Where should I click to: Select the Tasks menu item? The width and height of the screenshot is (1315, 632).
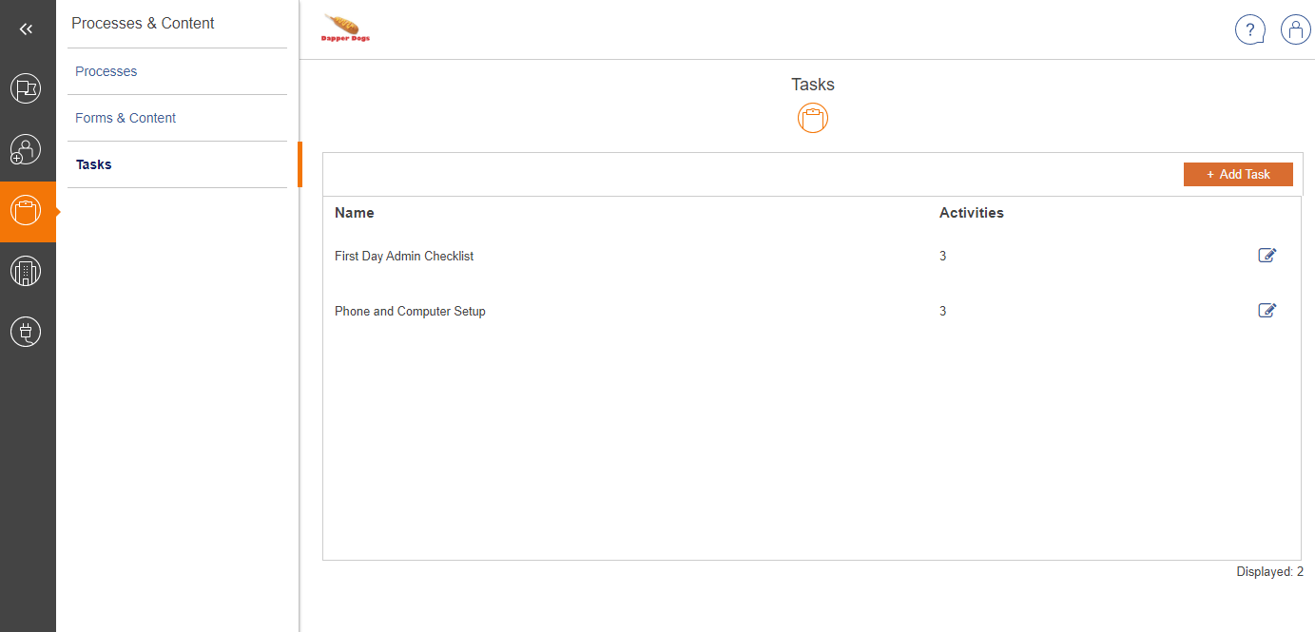94,164
